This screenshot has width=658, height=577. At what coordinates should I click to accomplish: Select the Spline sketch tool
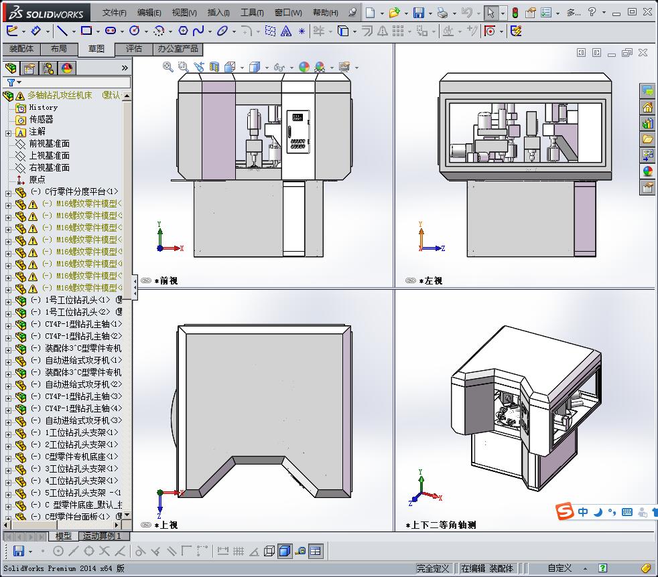point(198,31)
